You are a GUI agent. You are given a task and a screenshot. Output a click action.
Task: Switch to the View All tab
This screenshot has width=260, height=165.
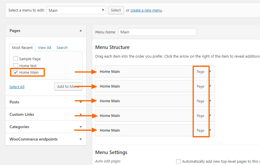coord(45,48)
